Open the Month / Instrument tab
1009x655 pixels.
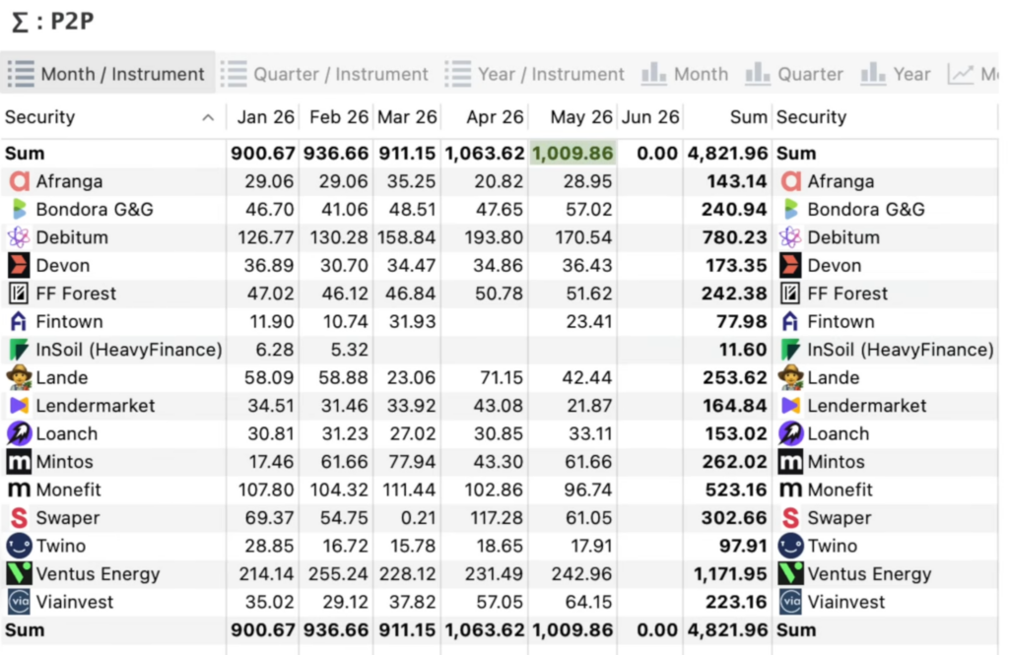pyautogui.click(x=106, y=73)
